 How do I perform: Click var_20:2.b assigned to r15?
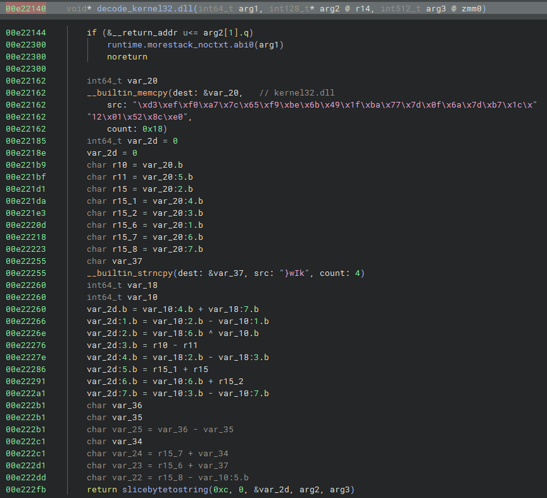pyautogui.click(x=167, y=189)
